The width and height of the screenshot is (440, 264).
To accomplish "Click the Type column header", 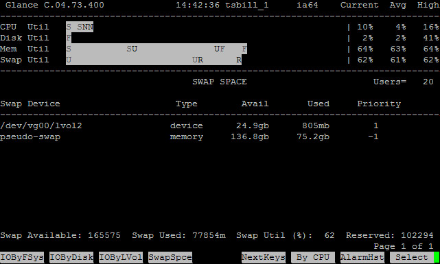I will tap(187, 104).
